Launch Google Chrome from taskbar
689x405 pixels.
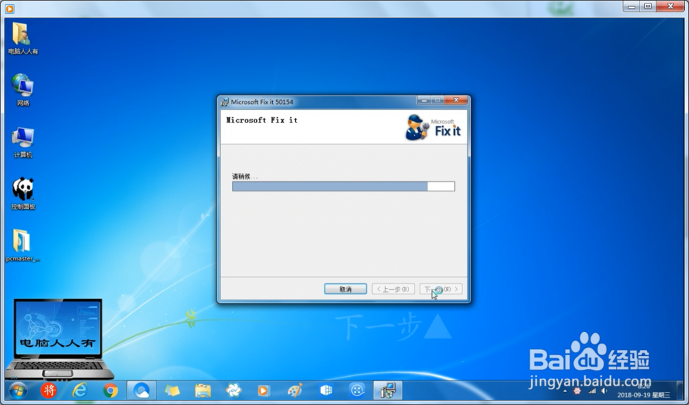(111, 390)
